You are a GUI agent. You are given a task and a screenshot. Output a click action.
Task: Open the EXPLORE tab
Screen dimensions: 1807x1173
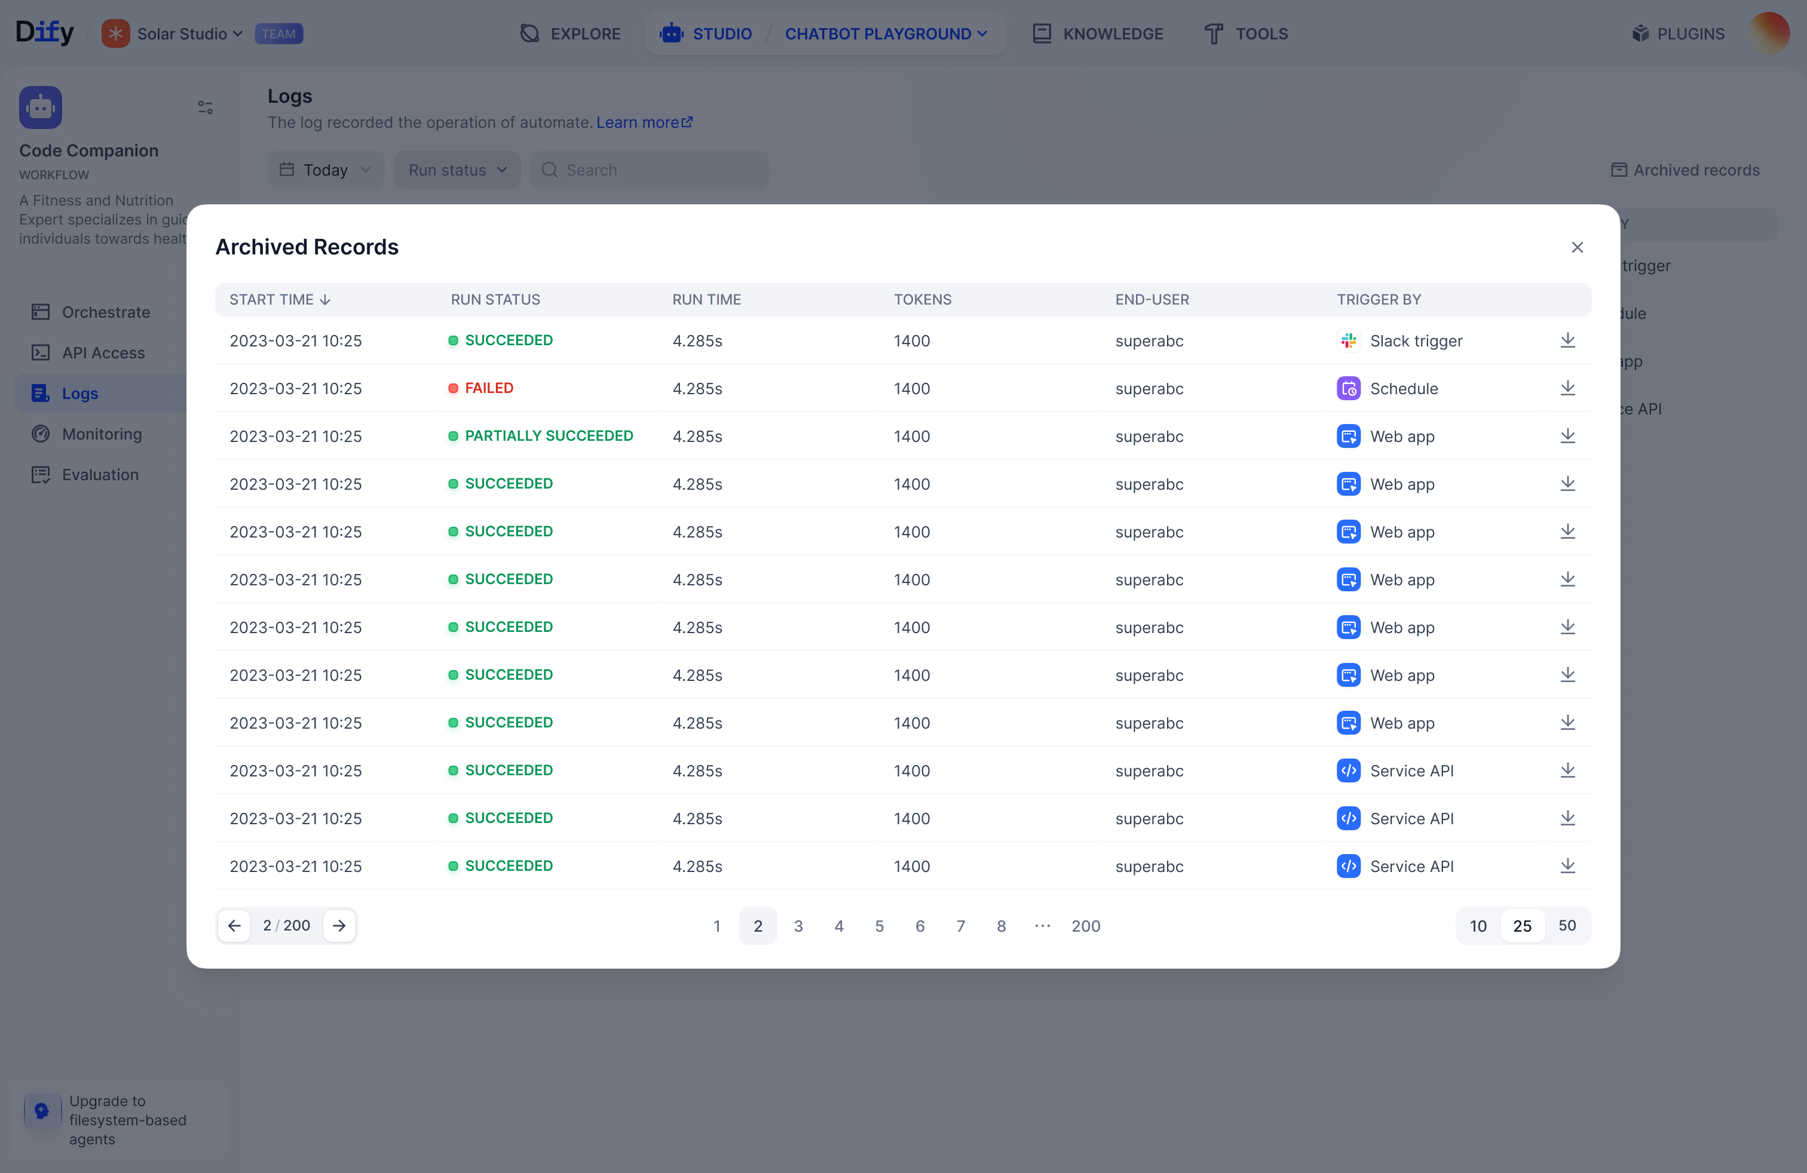click(x=570, y=33)
